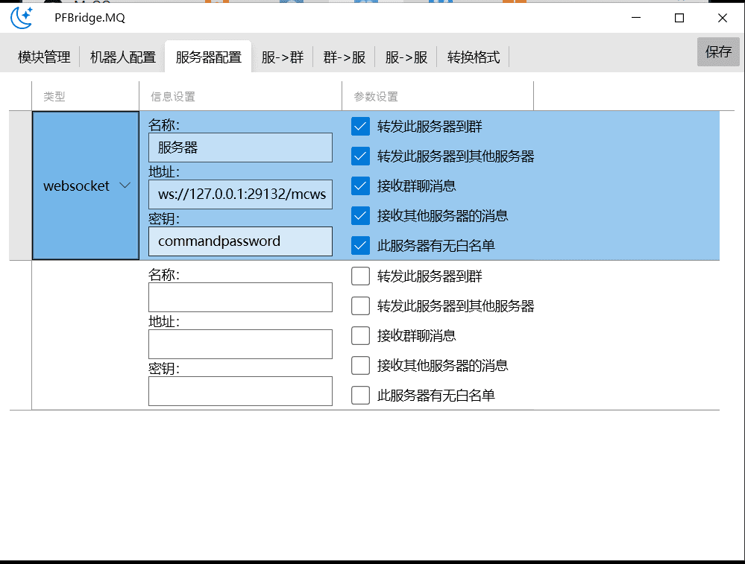The image size is (745, 564).
Task: Uncheck 转发此服务器到群 in the websocket row
Action: 361,127
